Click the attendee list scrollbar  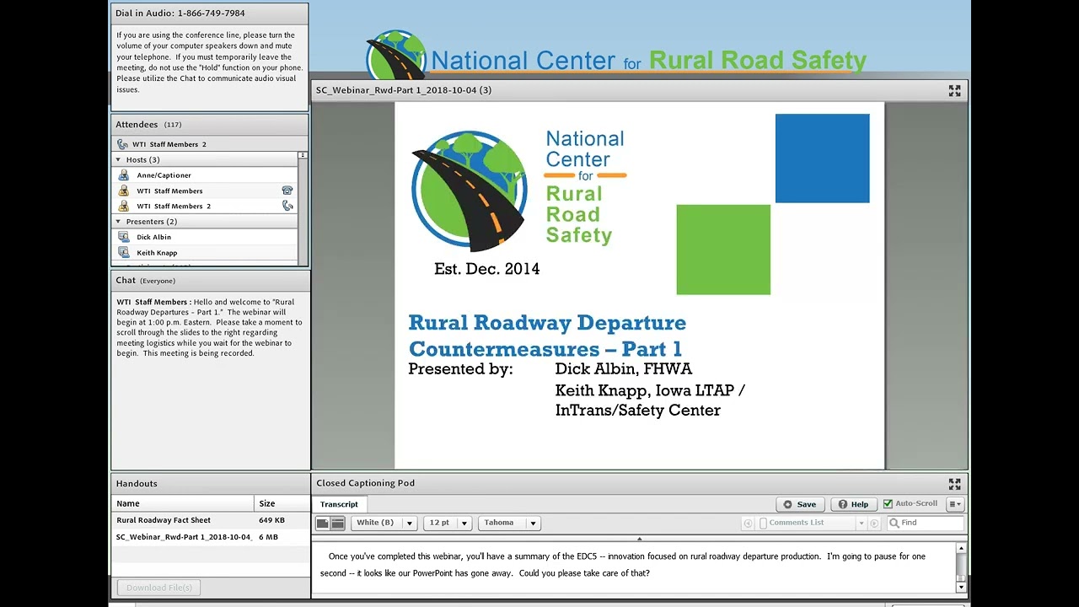(303, 208)
